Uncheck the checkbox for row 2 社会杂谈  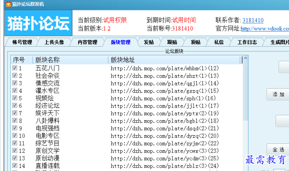[x=15, y=75]
